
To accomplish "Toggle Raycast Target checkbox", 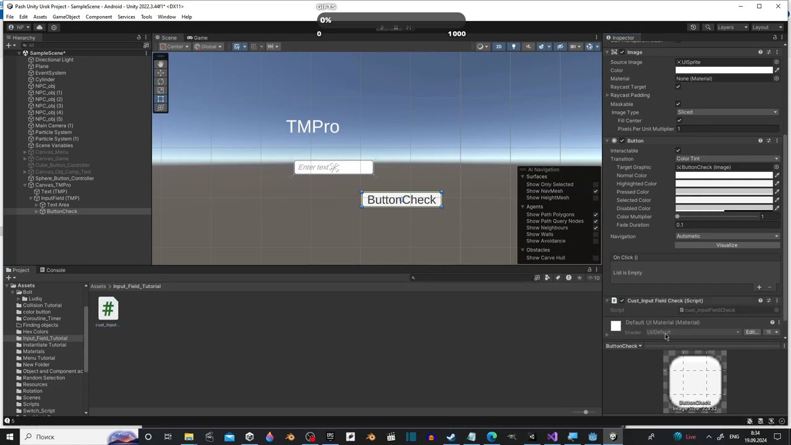I will click(x=678, y=87).
